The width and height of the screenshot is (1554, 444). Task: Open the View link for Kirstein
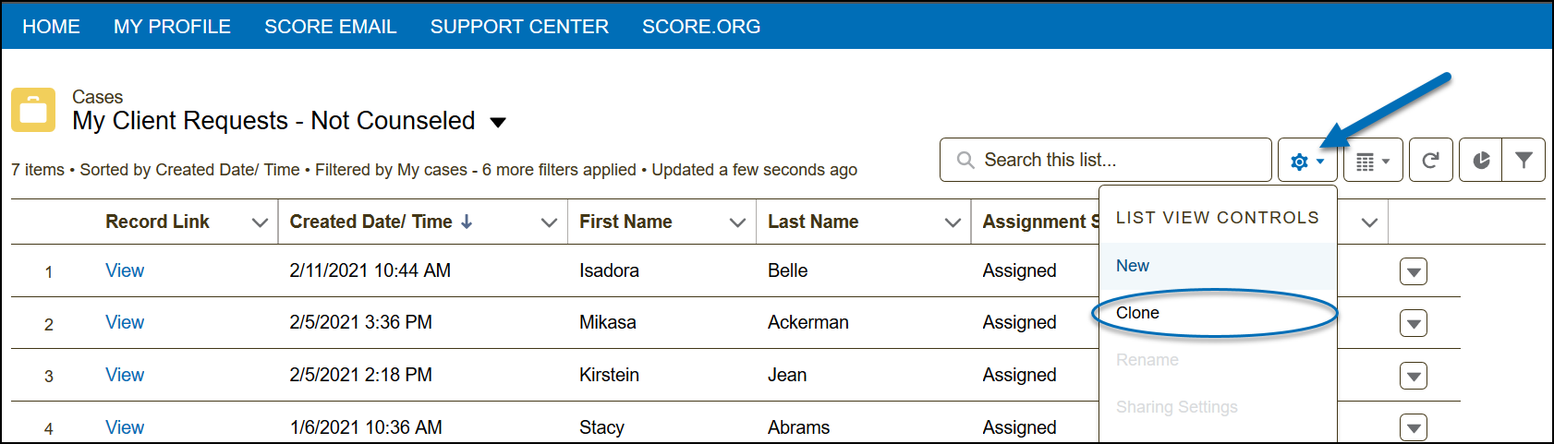125,375
